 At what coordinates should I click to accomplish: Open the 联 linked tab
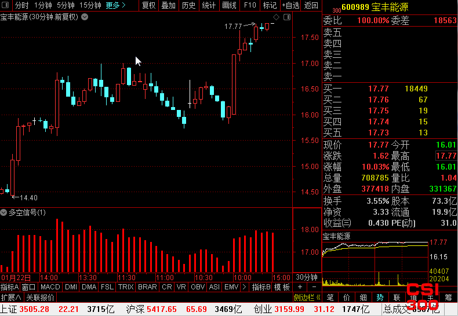[x=397, y=297]
